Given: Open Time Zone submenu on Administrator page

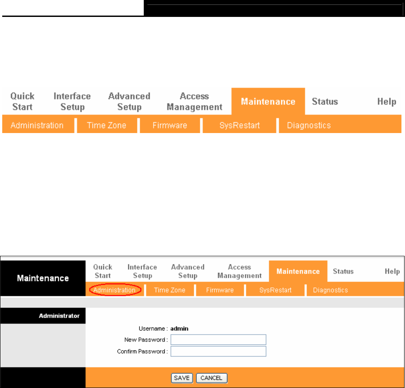Looking at the screenshot, I should (170, 290).
